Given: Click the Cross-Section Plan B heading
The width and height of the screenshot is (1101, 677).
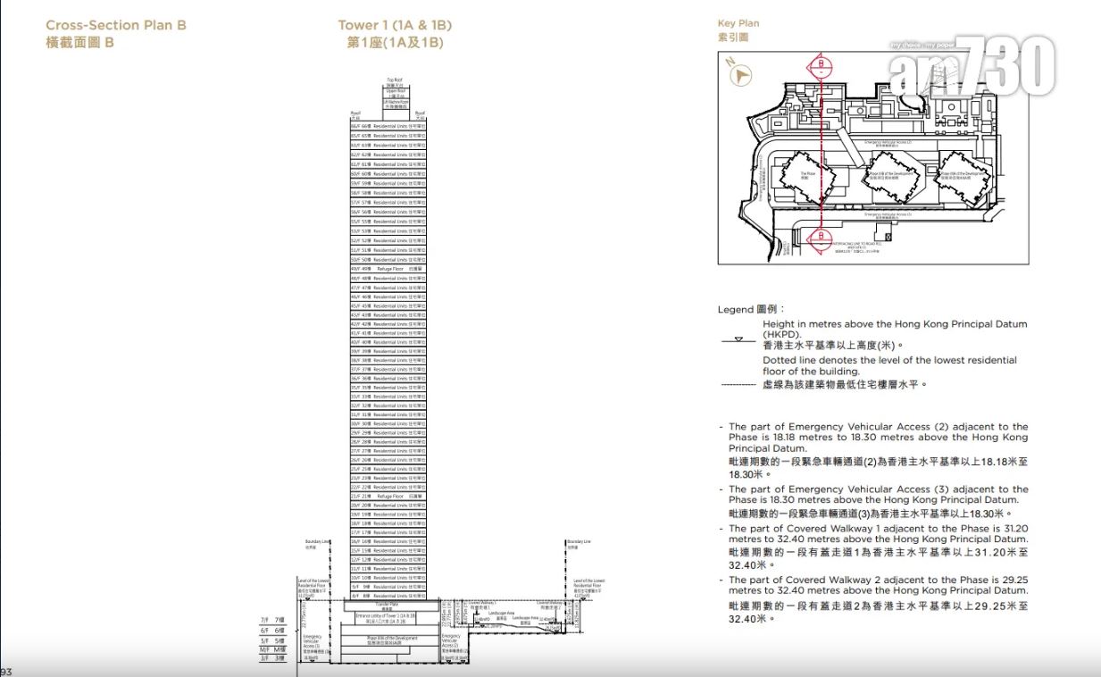Looking at the screenshot, I should click(116, 25).
